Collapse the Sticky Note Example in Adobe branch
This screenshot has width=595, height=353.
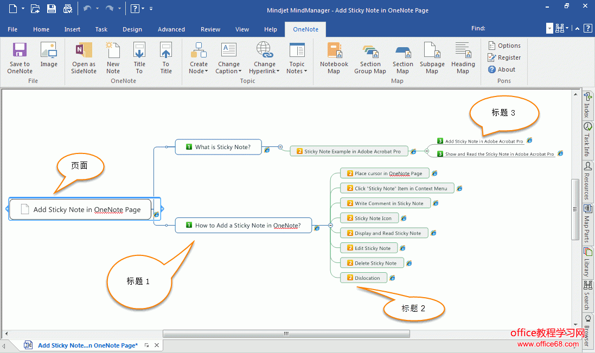point(427,151)
